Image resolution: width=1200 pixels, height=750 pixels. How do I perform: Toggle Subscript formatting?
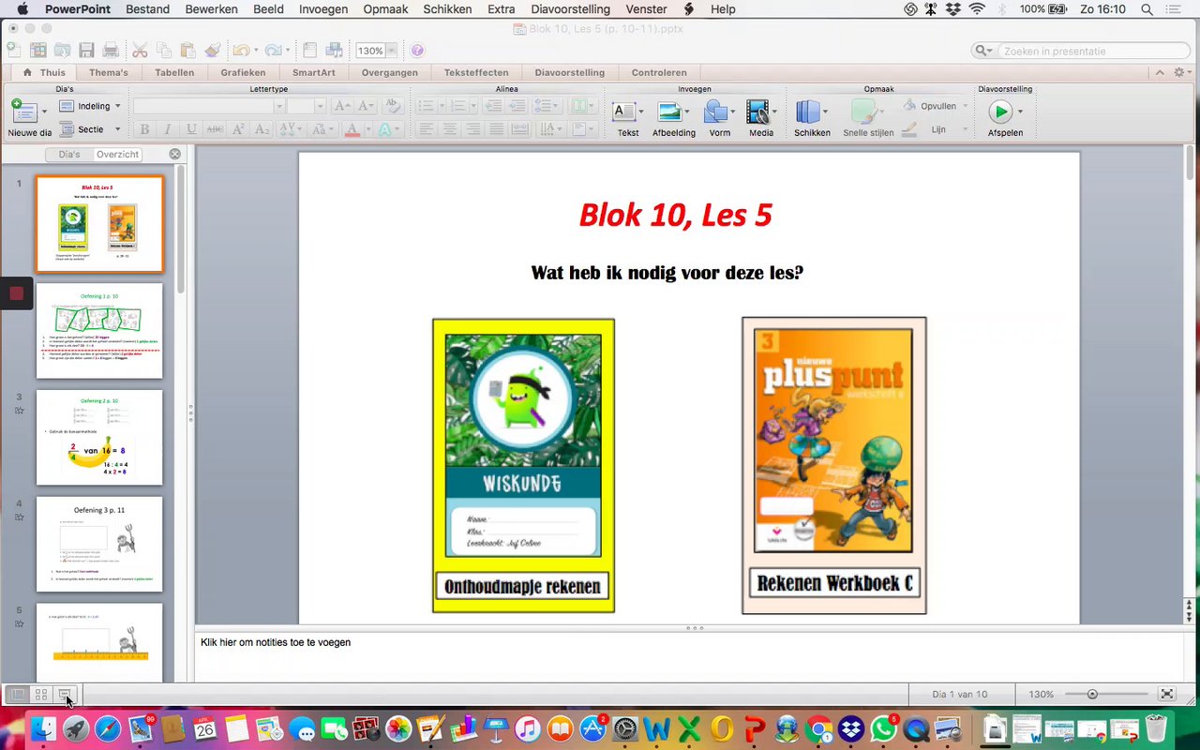click(x=262, y=129)
